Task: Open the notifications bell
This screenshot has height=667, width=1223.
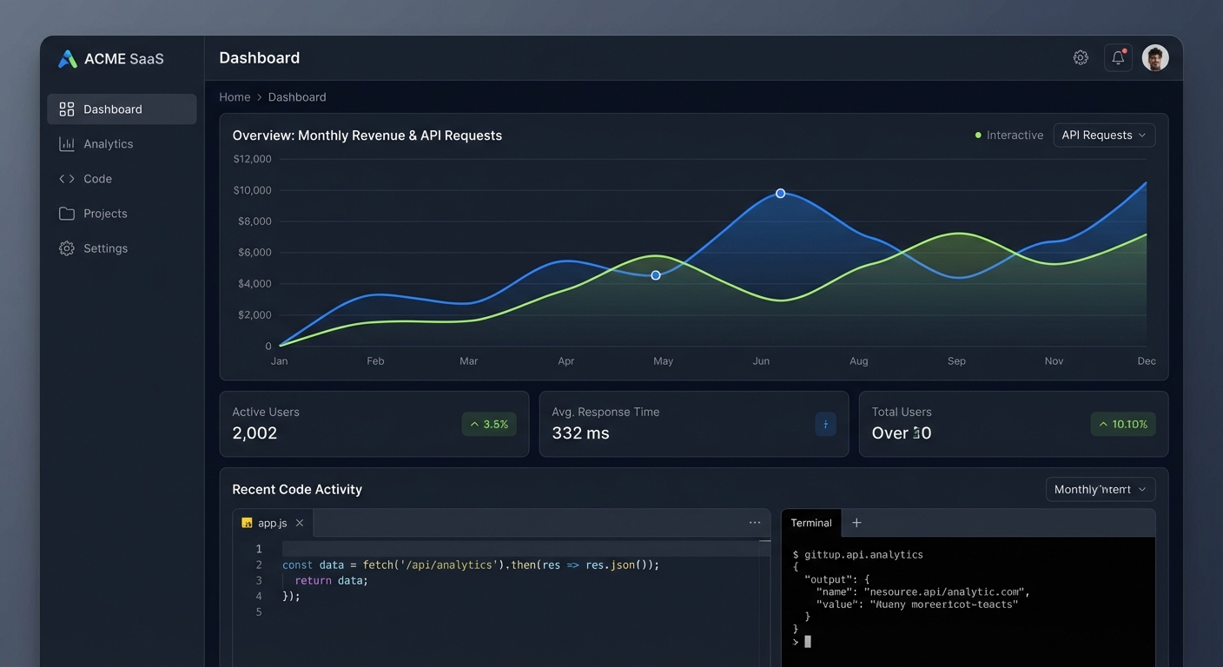Action: coord(1118,58)
